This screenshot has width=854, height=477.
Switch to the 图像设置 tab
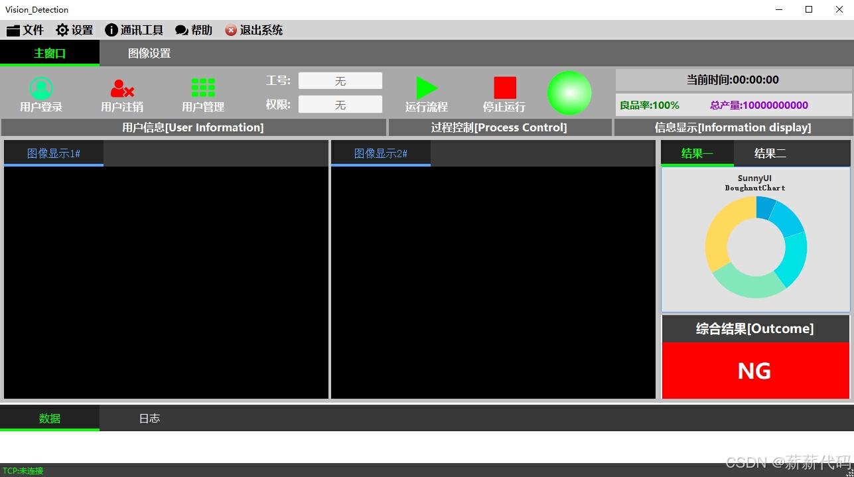pos(148,52)
